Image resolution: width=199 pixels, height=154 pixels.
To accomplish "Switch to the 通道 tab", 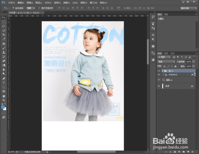I will coord(166,53).
